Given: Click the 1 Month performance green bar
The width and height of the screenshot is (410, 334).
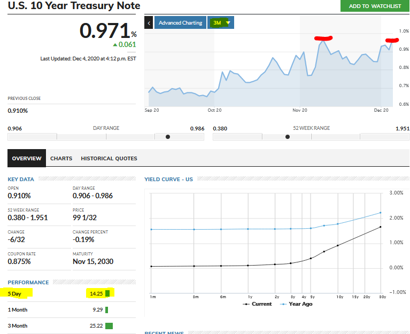Looking at the screenshot, I should [107, 310].
